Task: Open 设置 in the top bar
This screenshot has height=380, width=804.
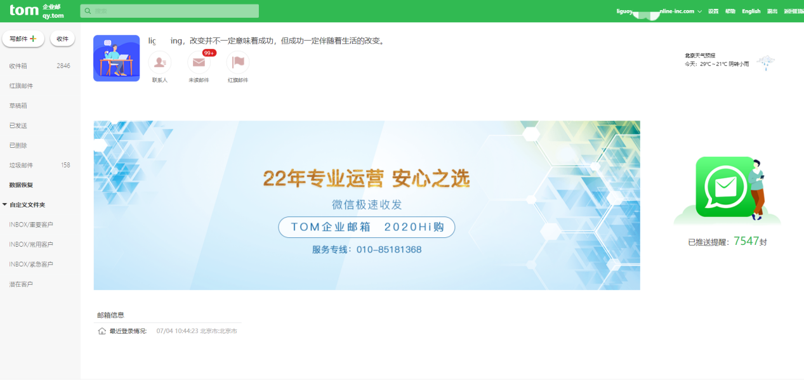Action: (713, 11)
